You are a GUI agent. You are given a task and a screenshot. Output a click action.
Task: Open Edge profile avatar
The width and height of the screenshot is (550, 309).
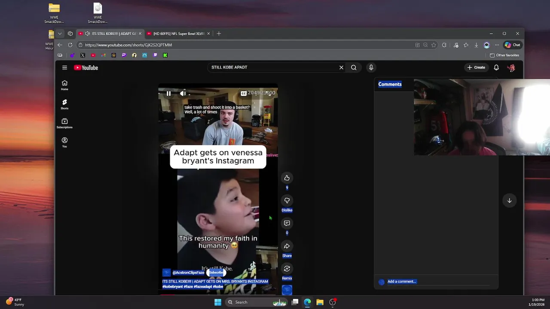(486, 45)
